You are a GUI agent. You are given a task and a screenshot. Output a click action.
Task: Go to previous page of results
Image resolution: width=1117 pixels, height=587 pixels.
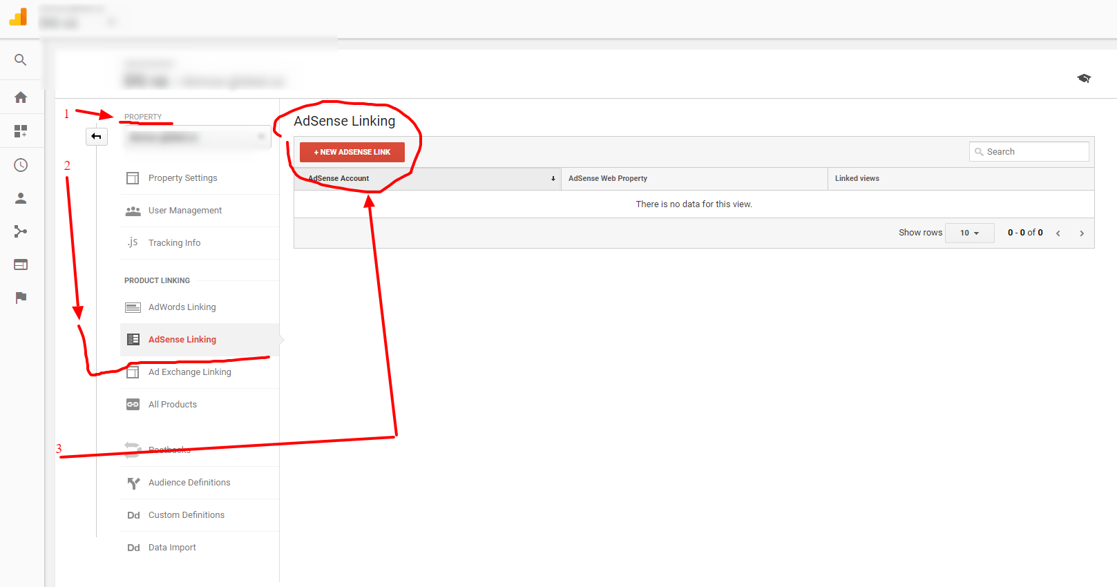click(x=1058, y=233)
